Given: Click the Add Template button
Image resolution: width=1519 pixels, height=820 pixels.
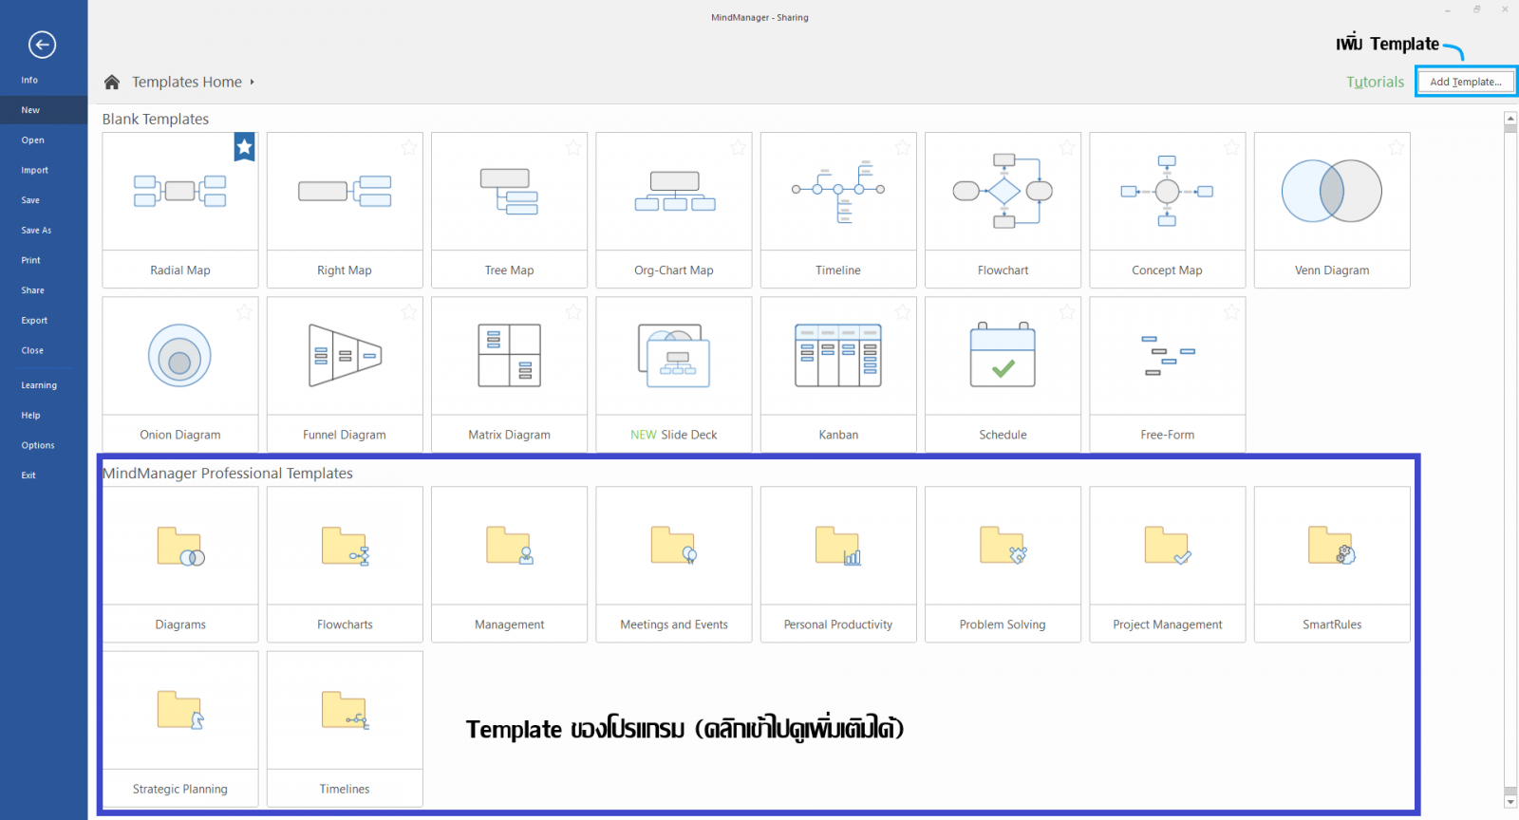Looking at the screenshot, I should click(1466, 82).
